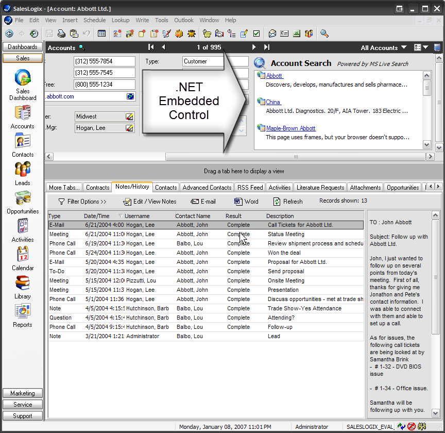This screenshot has height=433, width=445.
Task: Go to the next account record
Action: (x=254, y=47)
